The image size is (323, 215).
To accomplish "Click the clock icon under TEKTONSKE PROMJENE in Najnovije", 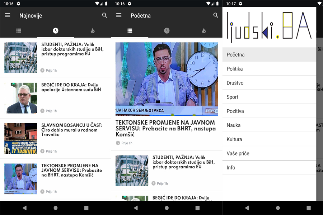I will (x=42, y=192).
